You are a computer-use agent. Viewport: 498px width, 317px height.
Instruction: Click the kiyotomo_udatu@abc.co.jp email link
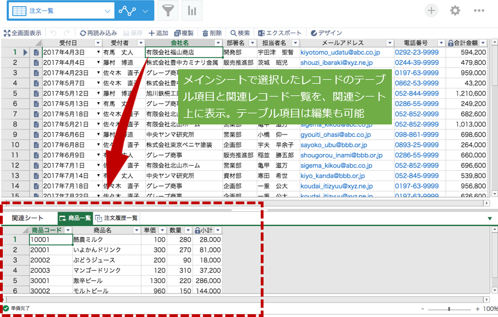(340, 52)
